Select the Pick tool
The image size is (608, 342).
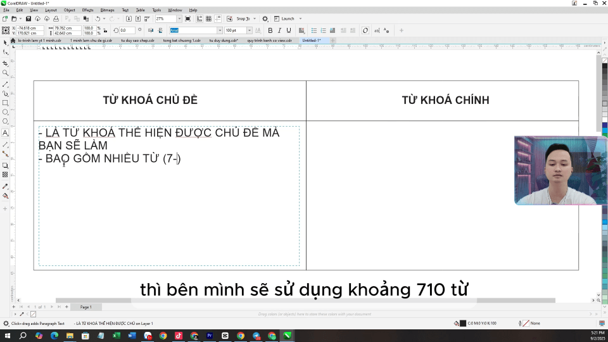[x=5, y=43]
